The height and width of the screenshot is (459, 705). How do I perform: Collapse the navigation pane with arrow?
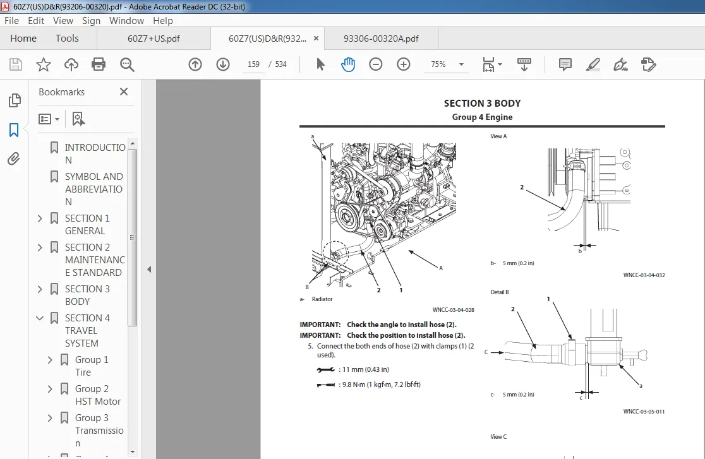[x=149, y=270]
